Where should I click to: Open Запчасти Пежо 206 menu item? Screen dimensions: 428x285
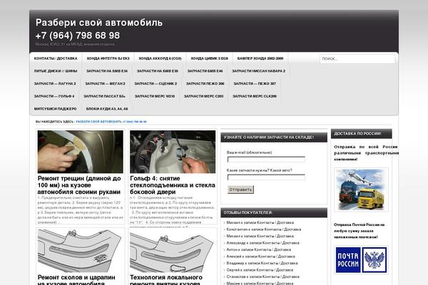pos(205,83)
